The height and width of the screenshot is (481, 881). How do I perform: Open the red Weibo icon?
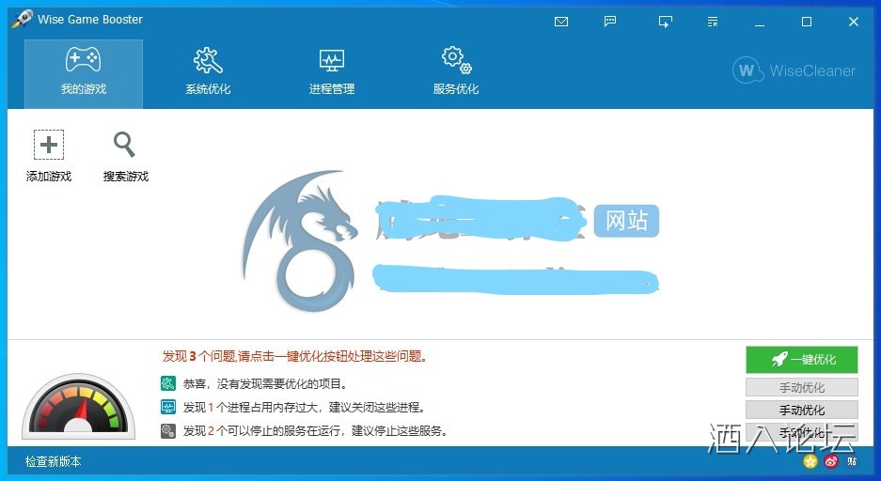[x=831, y=461]
